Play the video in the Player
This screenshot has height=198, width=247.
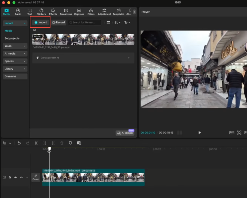199,133
